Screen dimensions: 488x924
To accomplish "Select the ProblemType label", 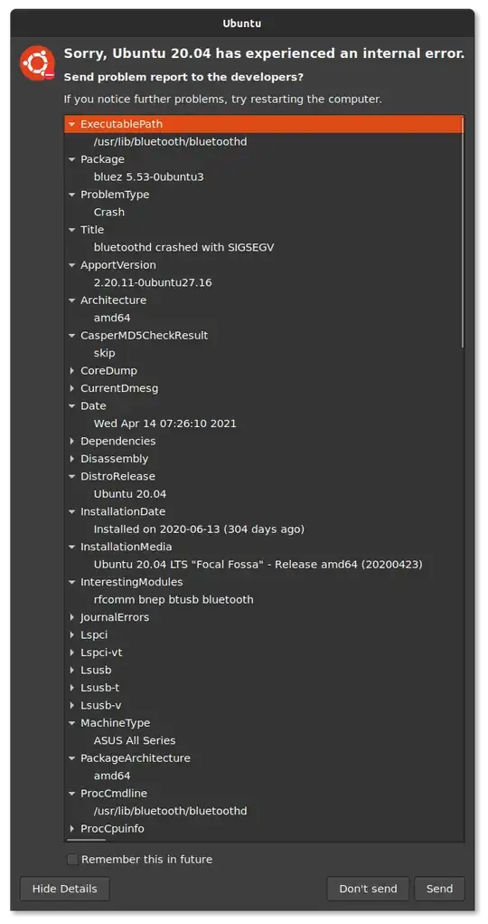I will pos(115,195).
